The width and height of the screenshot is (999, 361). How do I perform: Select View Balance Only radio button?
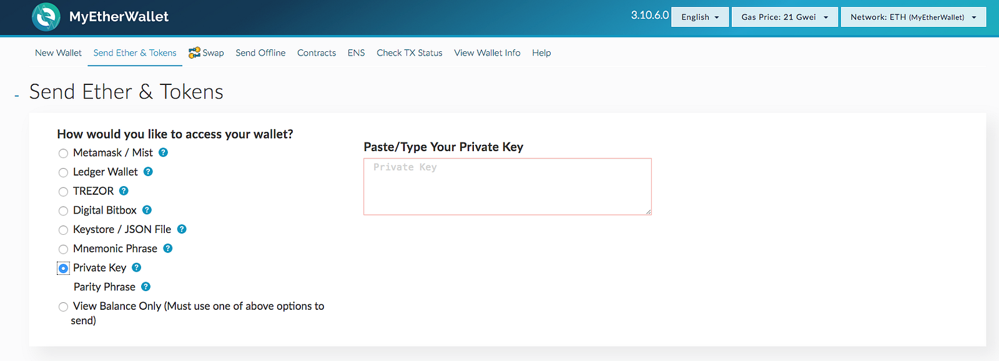63,307
